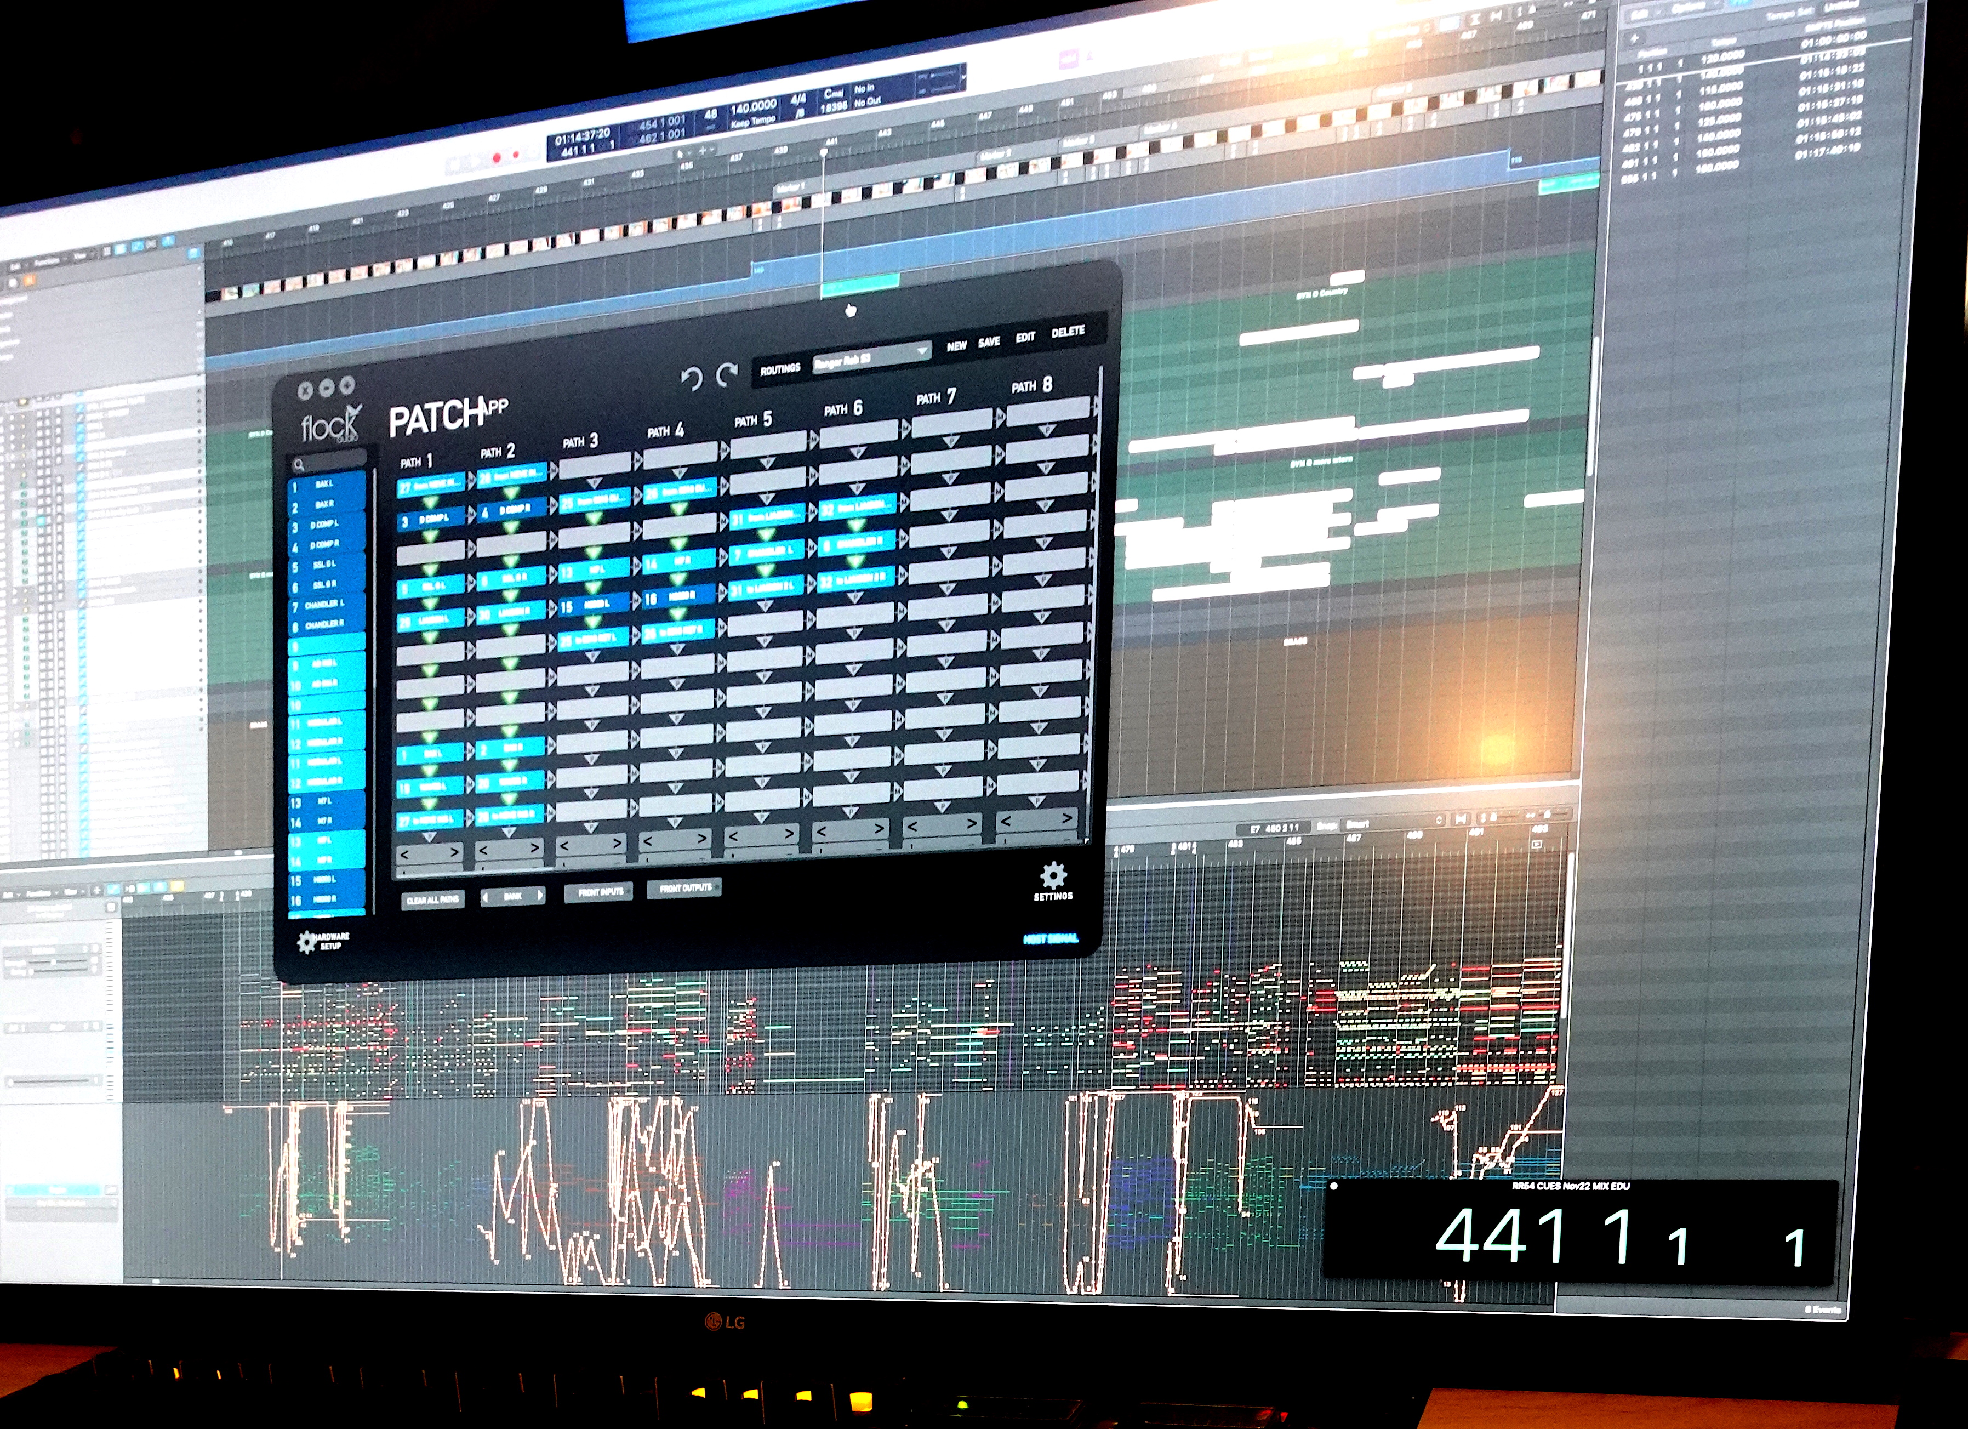Select device 8 CHANDLER R in list
This screenshot has width=1968, height=1429.
(326, 625)
